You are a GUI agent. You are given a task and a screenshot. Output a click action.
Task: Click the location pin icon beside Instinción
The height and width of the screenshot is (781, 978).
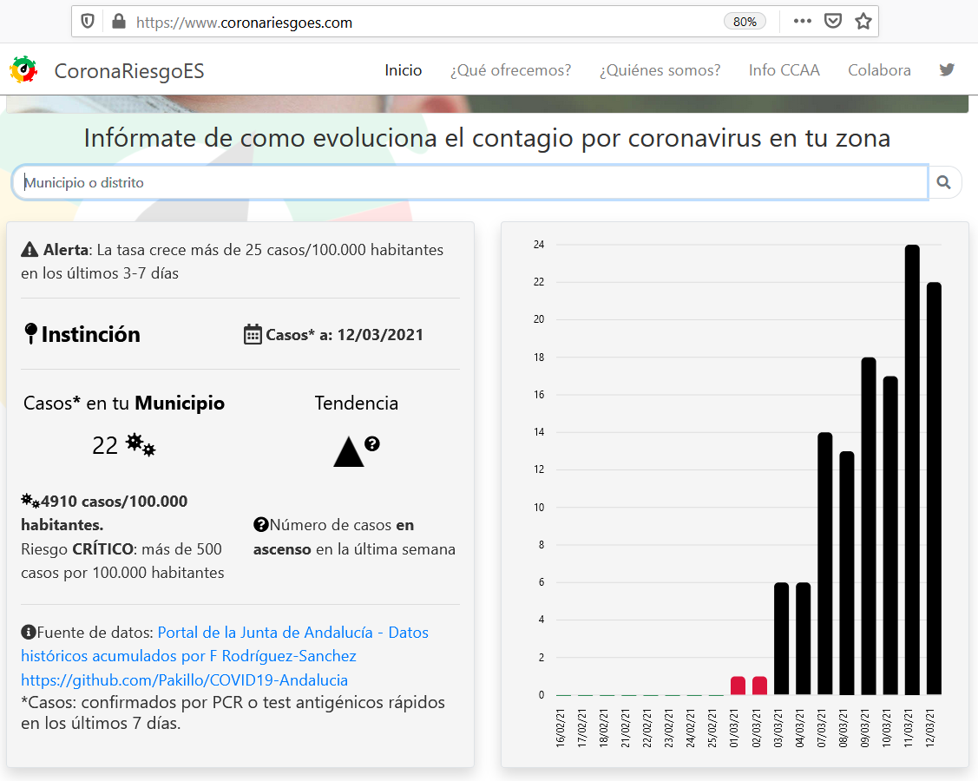click(x=30, y=334)
